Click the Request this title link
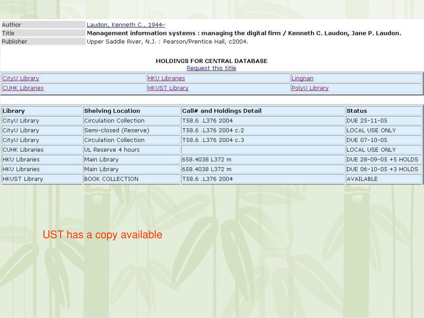The width and height of the screenshot is (424, 318). tap(212, 68)
